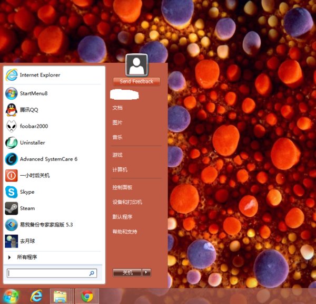
Task: Open the 去月球 program
Action: click(28, 241)
